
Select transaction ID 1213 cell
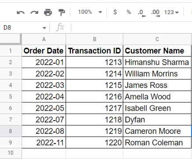(95, 62)
